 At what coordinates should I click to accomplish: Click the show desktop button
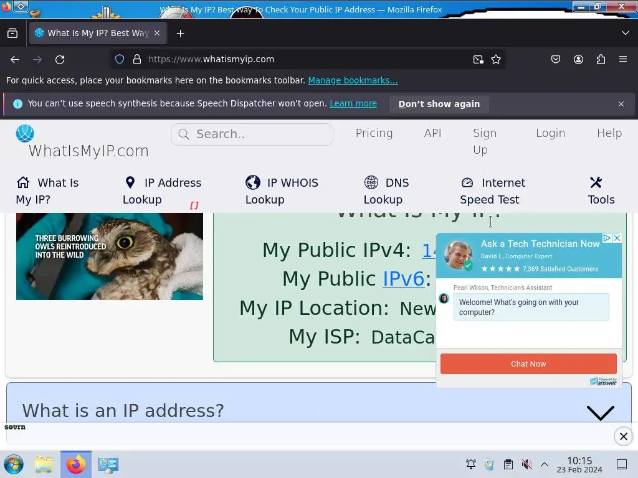click(622, 464)
